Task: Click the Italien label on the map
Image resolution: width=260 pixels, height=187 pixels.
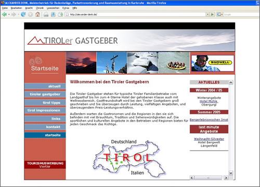Action: pos(137,173)
